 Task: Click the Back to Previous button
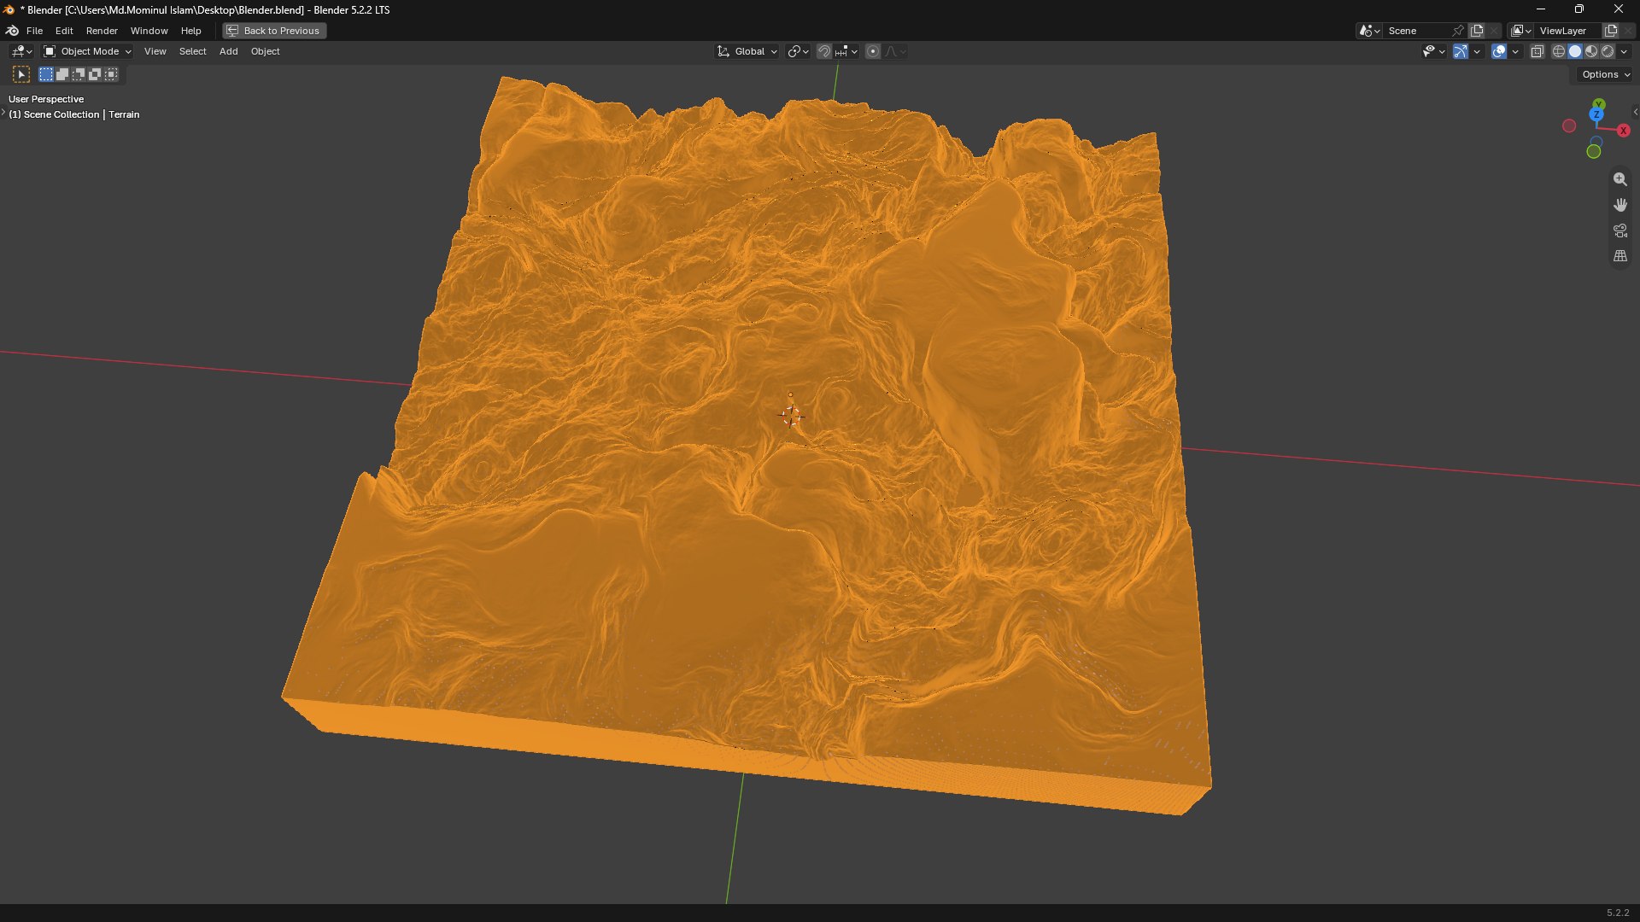(274, 31)
